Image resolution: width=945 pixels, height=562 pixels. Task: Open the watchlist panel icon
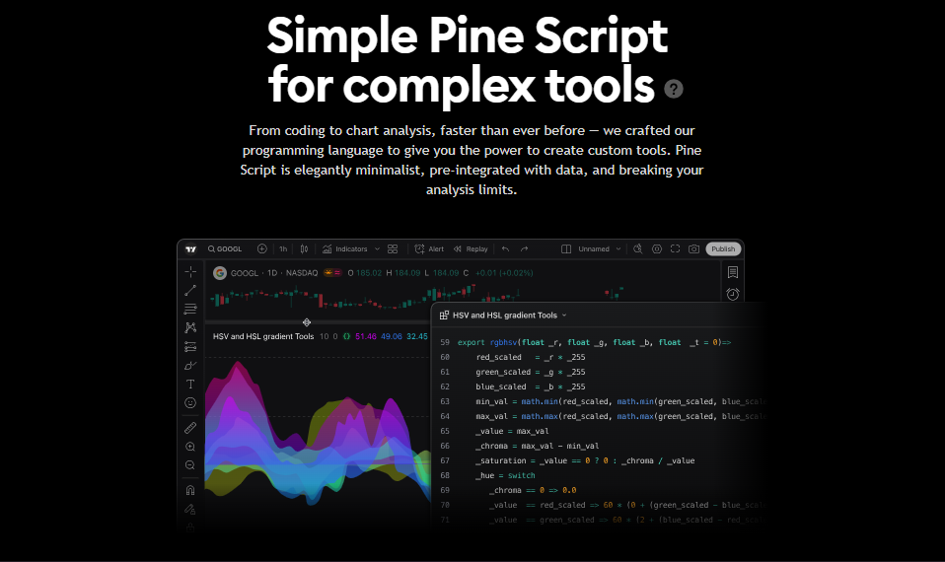coord(733,272)
